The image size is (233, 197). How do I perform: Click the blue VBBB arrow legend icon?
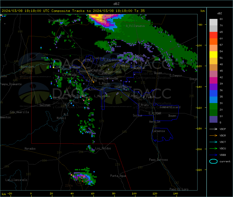[213, 155]
